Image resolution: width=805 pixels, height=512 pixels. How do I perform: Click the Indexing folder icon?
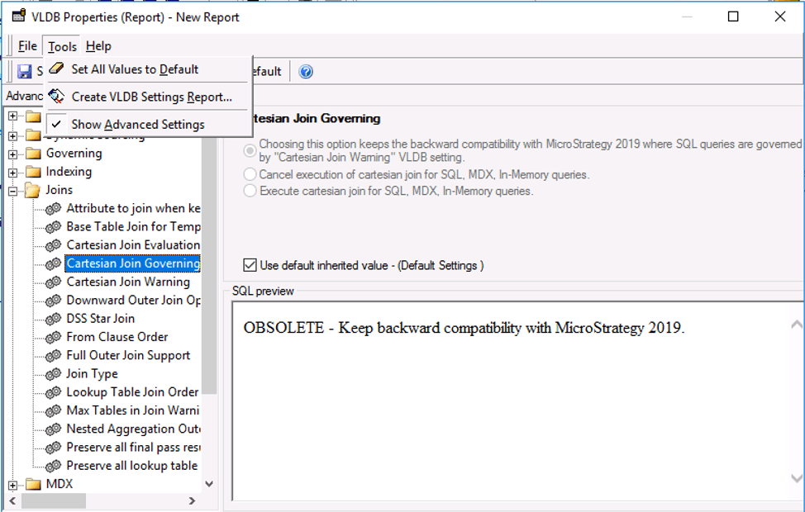click(x=33, y=172)
